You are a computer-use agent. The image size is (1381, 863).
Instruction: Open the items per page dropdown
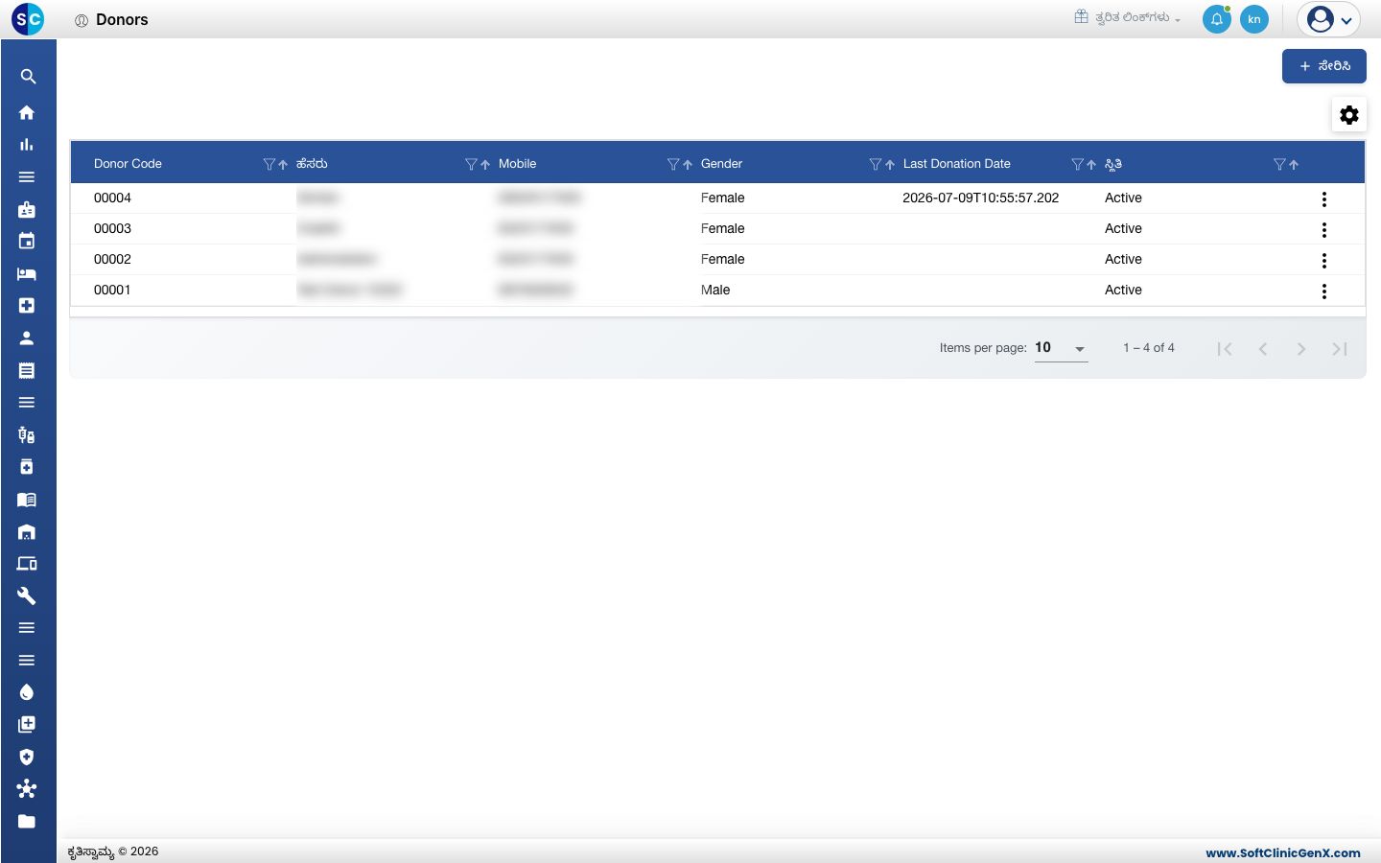[x=1061, y=348]
